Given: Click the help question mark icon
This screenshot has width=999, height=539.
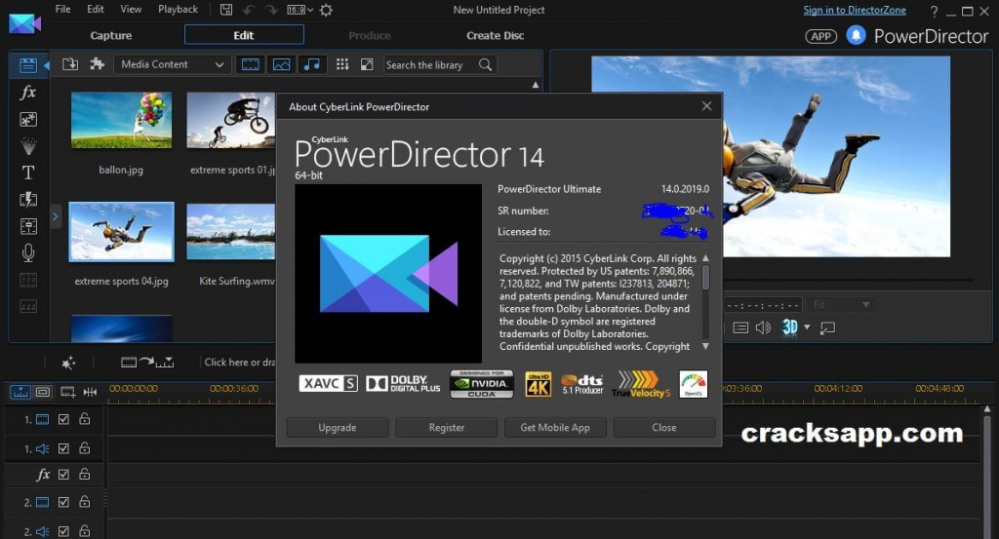Looking at the screenshot, I should click(934, 12).
